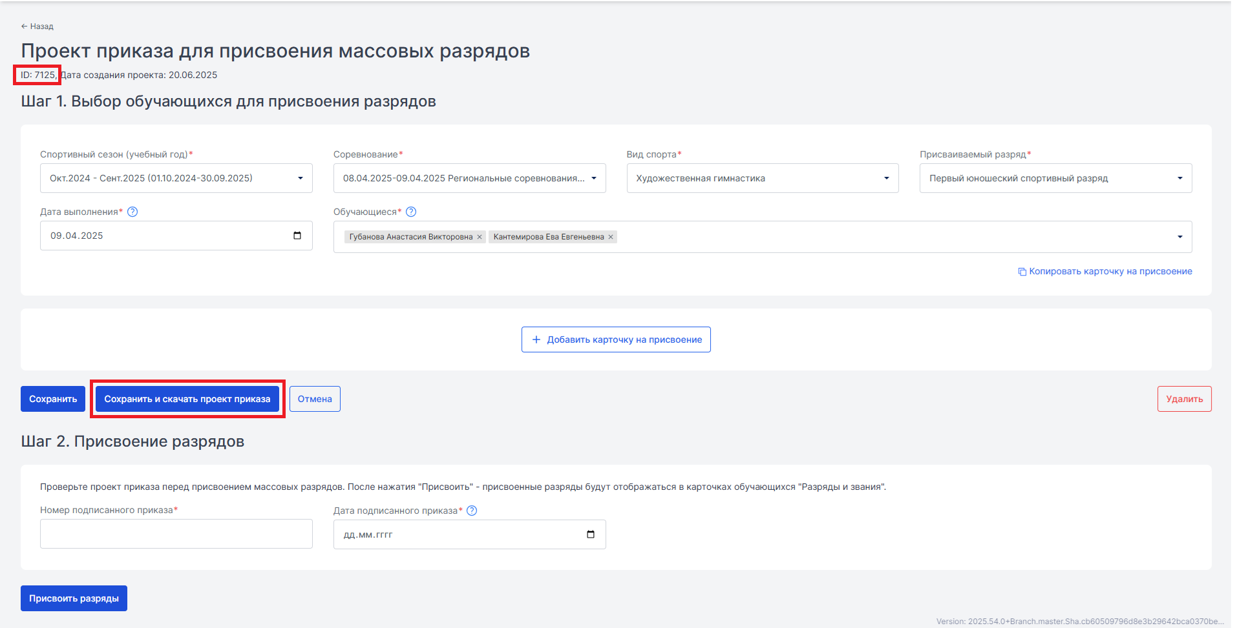The height and width of the screenshot is (628, 1235).
Task: Expand the Обучающиеся multi-select arrow
Action: pyautogui.click(x=1180, y=237)
